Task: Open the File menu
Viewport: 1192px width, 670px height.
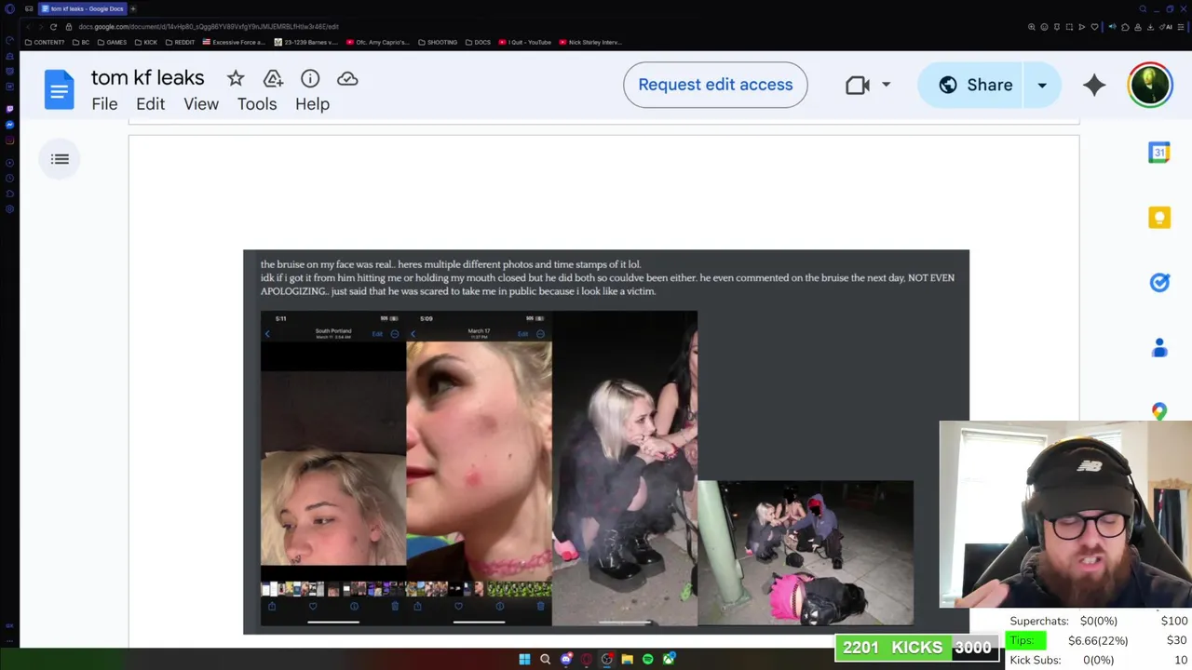Action: tap(104, 104)
